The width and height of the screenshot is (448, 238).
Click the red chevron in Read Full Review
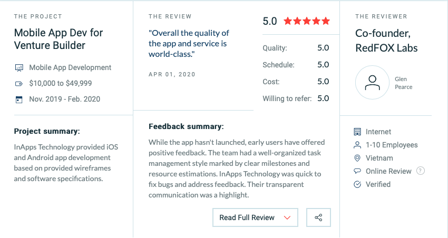(287, 218)
